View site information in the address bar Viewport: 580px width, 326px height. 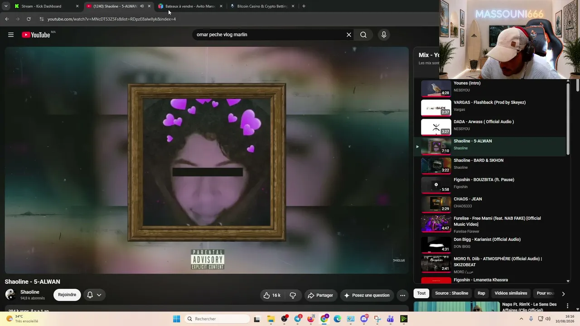tap(42, 19)
